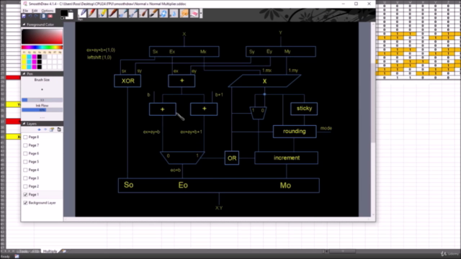Select the Page 5 layer name

point(34,162)
